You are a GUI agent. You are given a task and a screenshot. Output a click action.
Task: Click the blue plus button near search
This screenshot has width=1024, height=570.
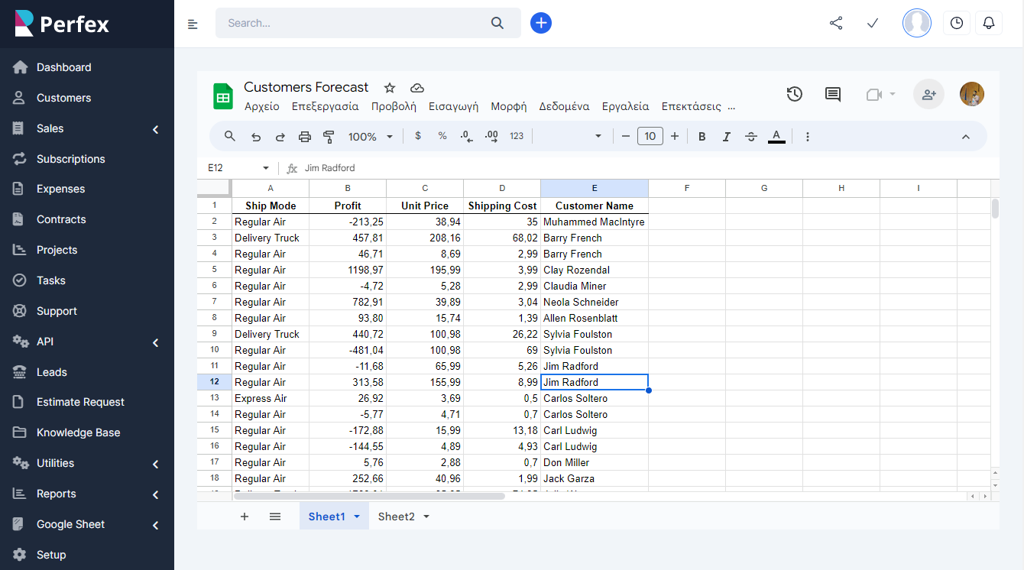[x=541, y=23]
